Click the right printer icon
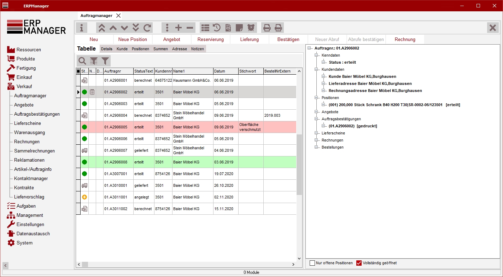The height and width of the screenshot is (277, 503). [x=278, y=28]
